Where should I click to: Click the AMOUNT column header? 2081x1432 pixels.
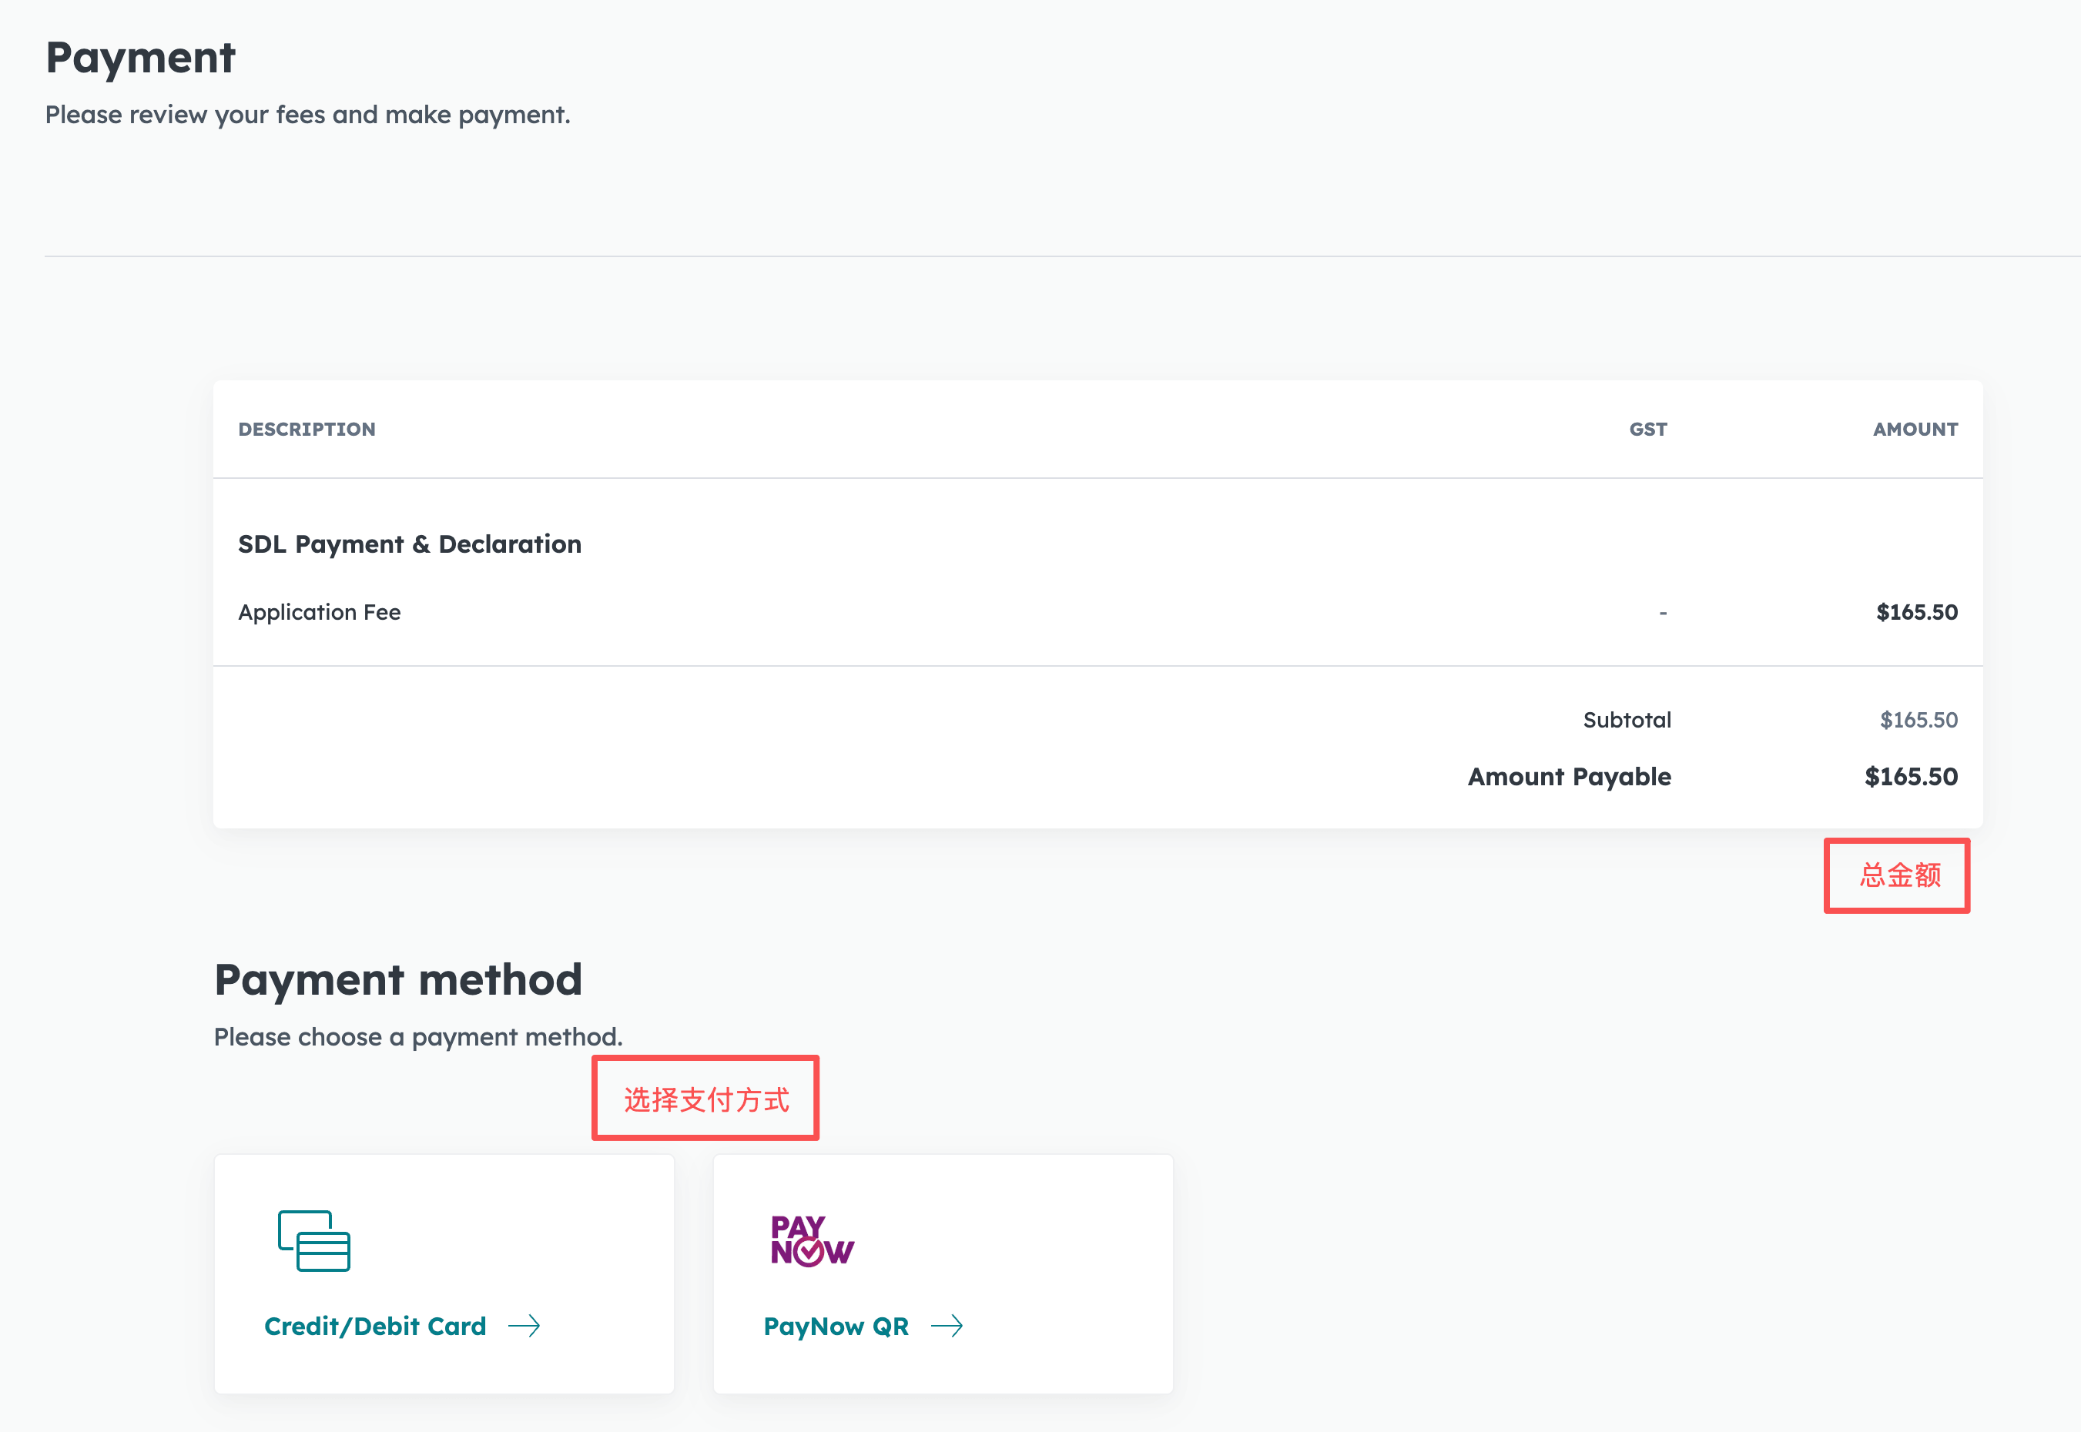pyautogui.click(x=1915, y=430)
